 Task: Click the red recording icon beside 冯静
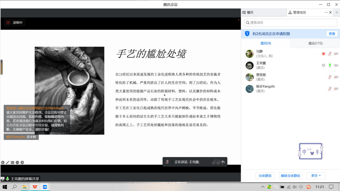click(324, 54)
